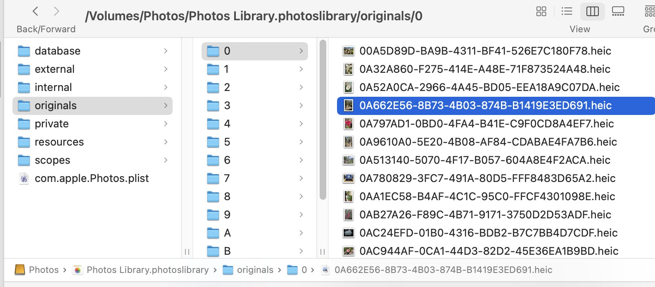Screen dimensions: 655x287
Task: Select 0A797AD1-0BD0 heic file thumbnail
Action: pyautogui.click(x=349, y=124)
